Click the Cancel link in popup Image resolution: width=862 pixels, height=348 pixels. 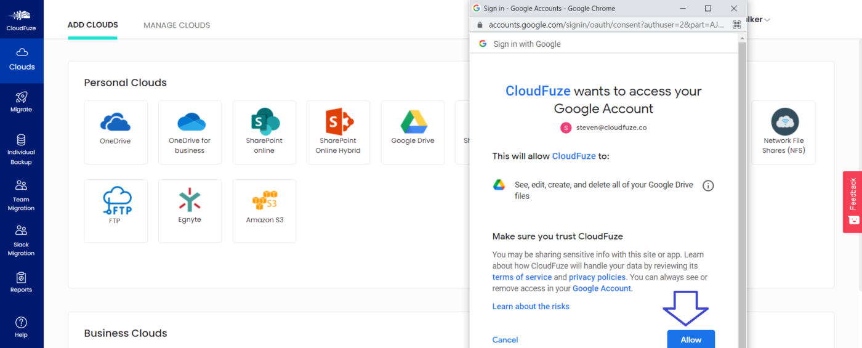[x=505, y=340]
